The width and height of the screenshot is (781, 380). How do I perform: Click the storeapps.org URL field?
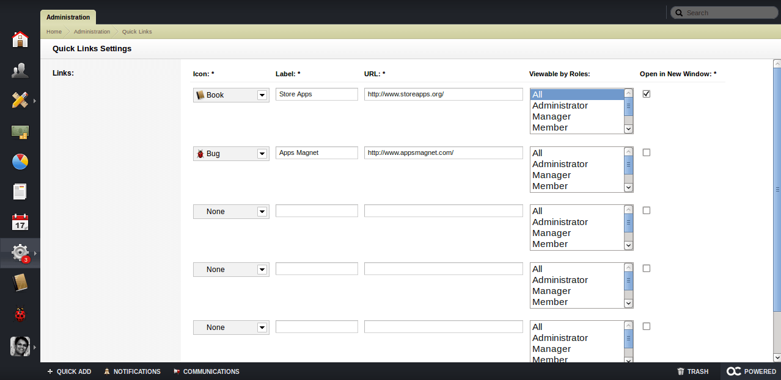(444, 94)
